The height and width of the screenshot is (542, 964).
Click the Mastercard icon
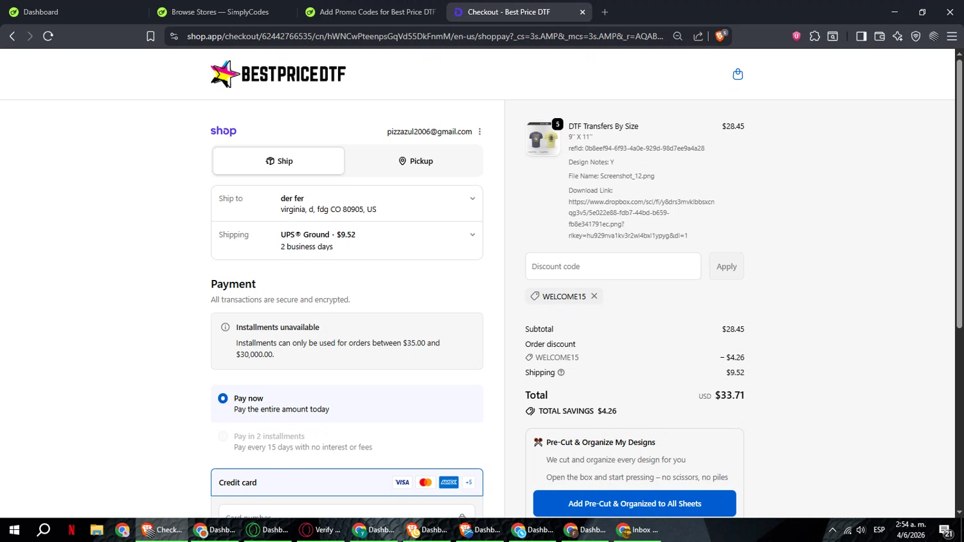(425, 482)
